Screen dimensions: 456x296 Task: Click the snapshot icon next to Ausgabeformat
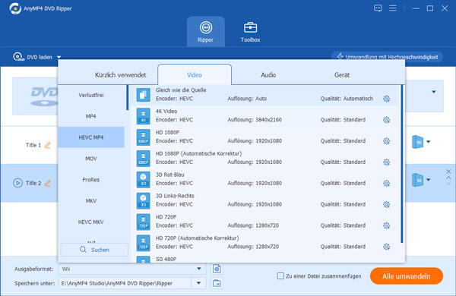(x=217, y=269)
